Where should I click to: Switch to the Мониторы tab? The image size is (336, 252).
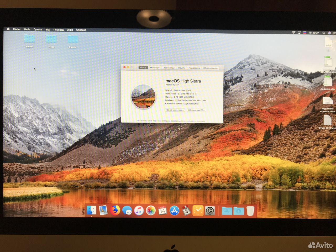[x=155, y=68]
